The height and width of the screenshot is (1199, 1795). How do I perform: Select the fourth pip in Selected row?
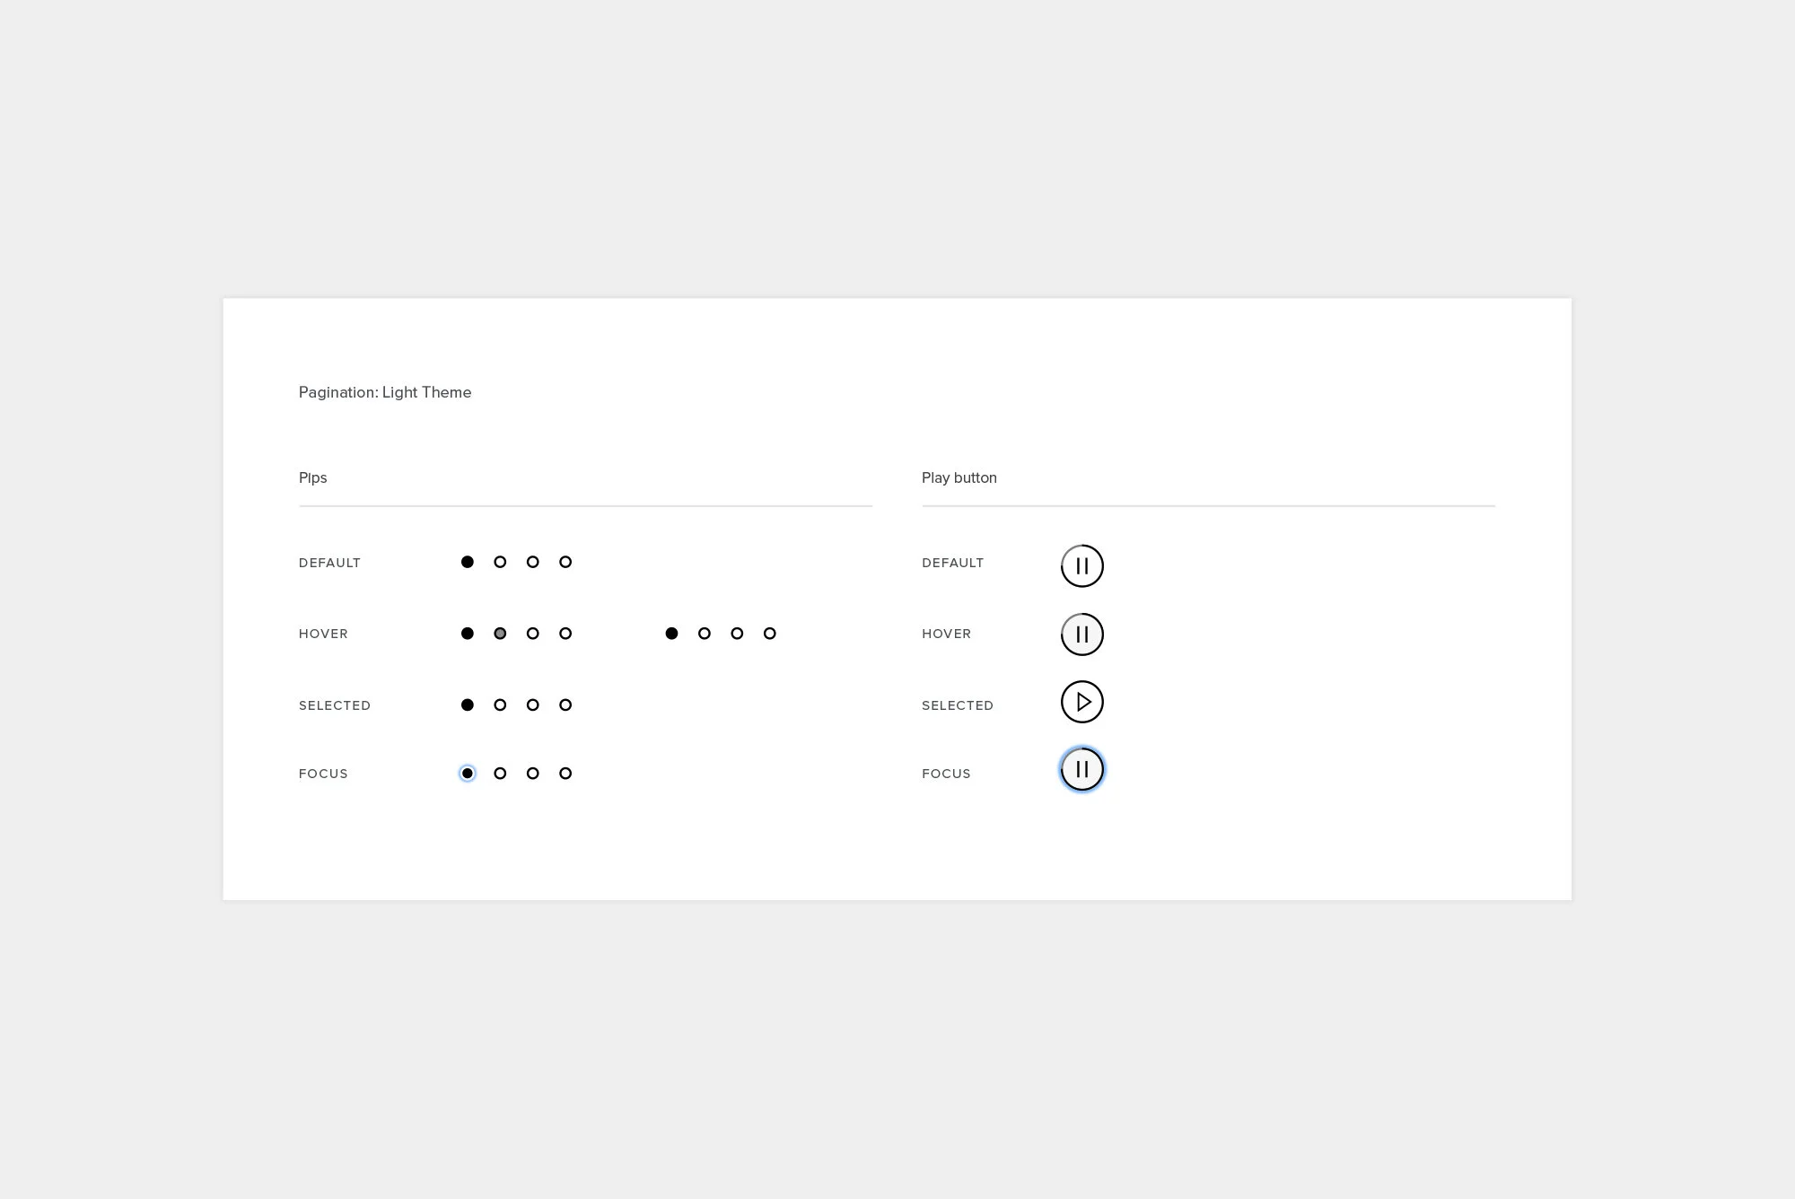[565, 705]
